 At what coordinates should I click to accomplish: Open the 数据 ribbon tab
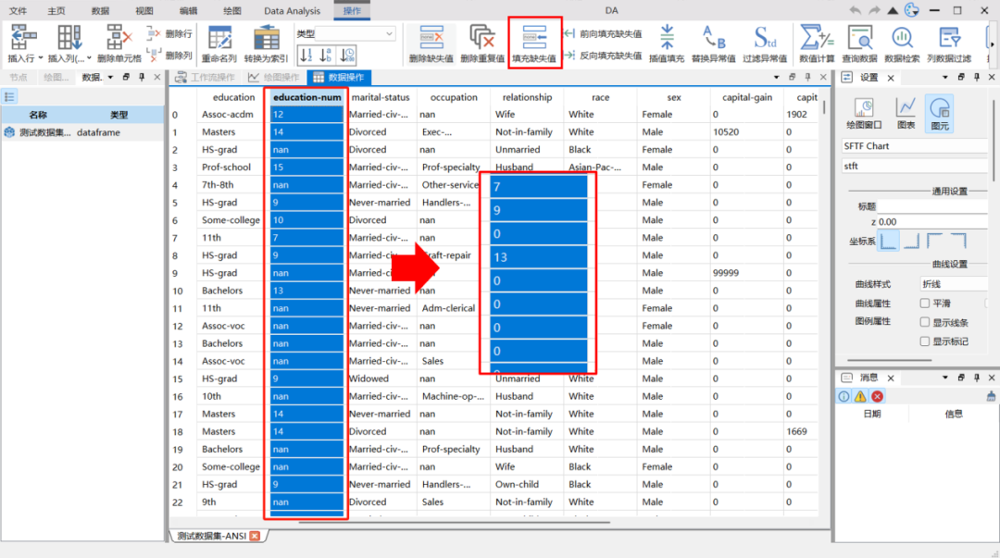100,11
